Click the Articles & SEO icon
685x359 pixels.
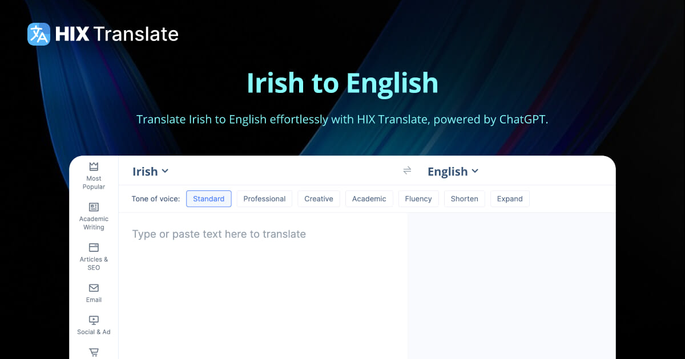(93, 255)
